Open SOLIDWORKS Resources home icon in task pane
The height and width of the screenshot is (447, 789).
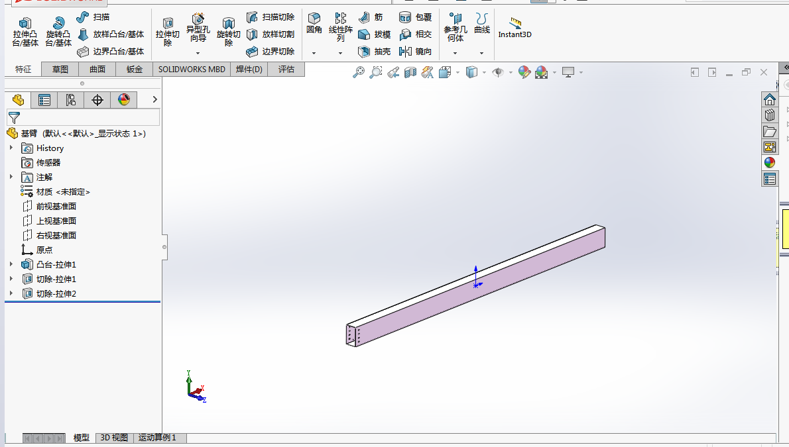point(769,99)
